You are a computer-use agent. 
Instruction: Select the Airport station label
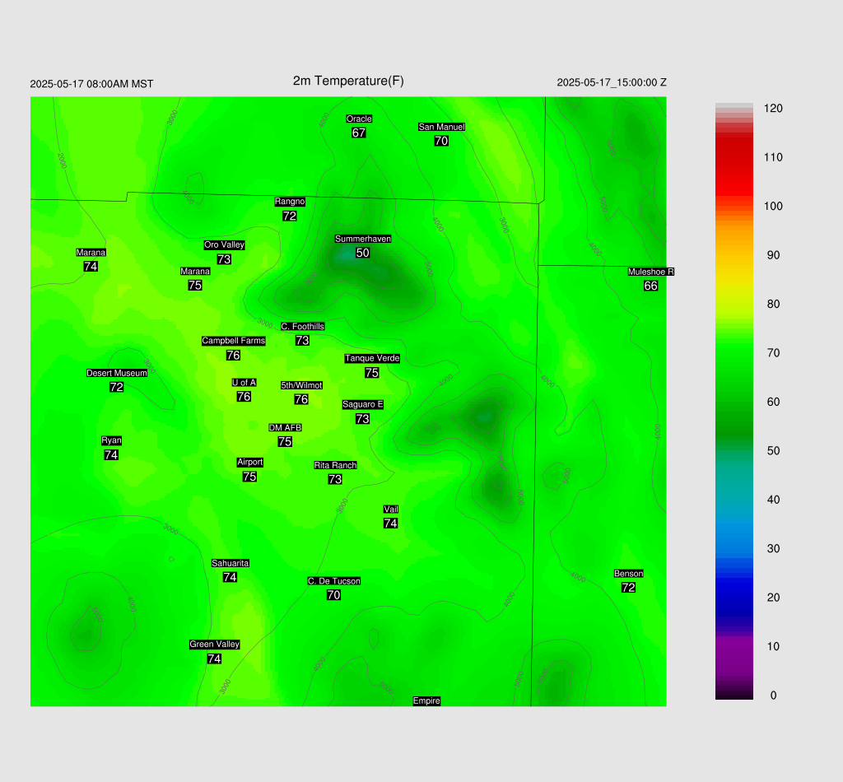tap(250, 463)
